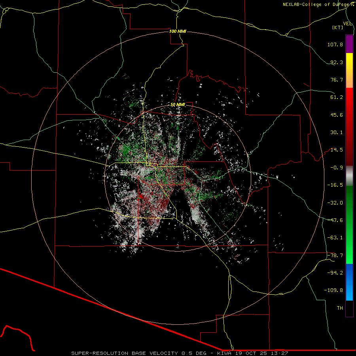Viewport: 356px width, 356px height.
Task: Click the 107.8 velocity scale value
Action: pos(335,44)
